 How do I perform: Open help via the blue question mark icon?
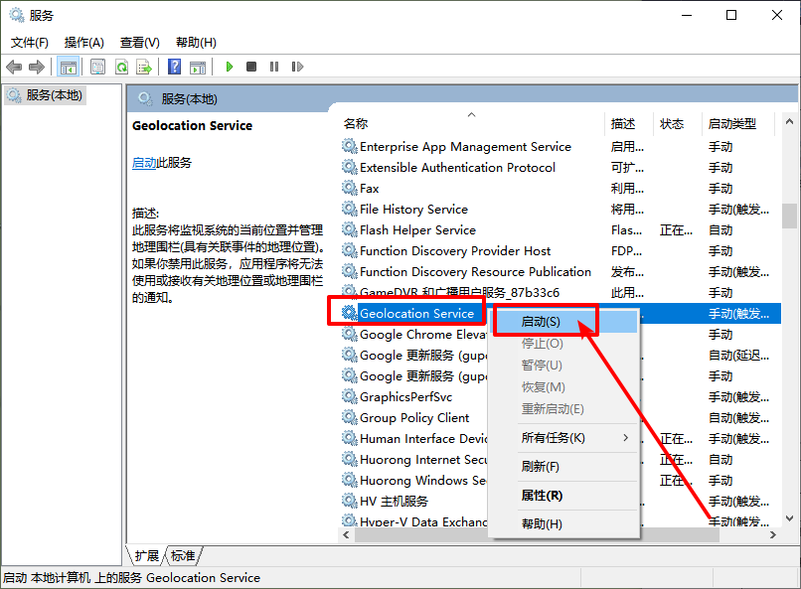pyautogui.click(x=174, y=67)
